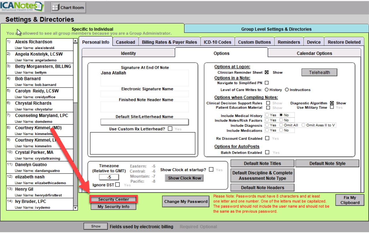Switch to the Billing Rates & Payer Rules tab
The image size is (369, 233).
point(169,42)
